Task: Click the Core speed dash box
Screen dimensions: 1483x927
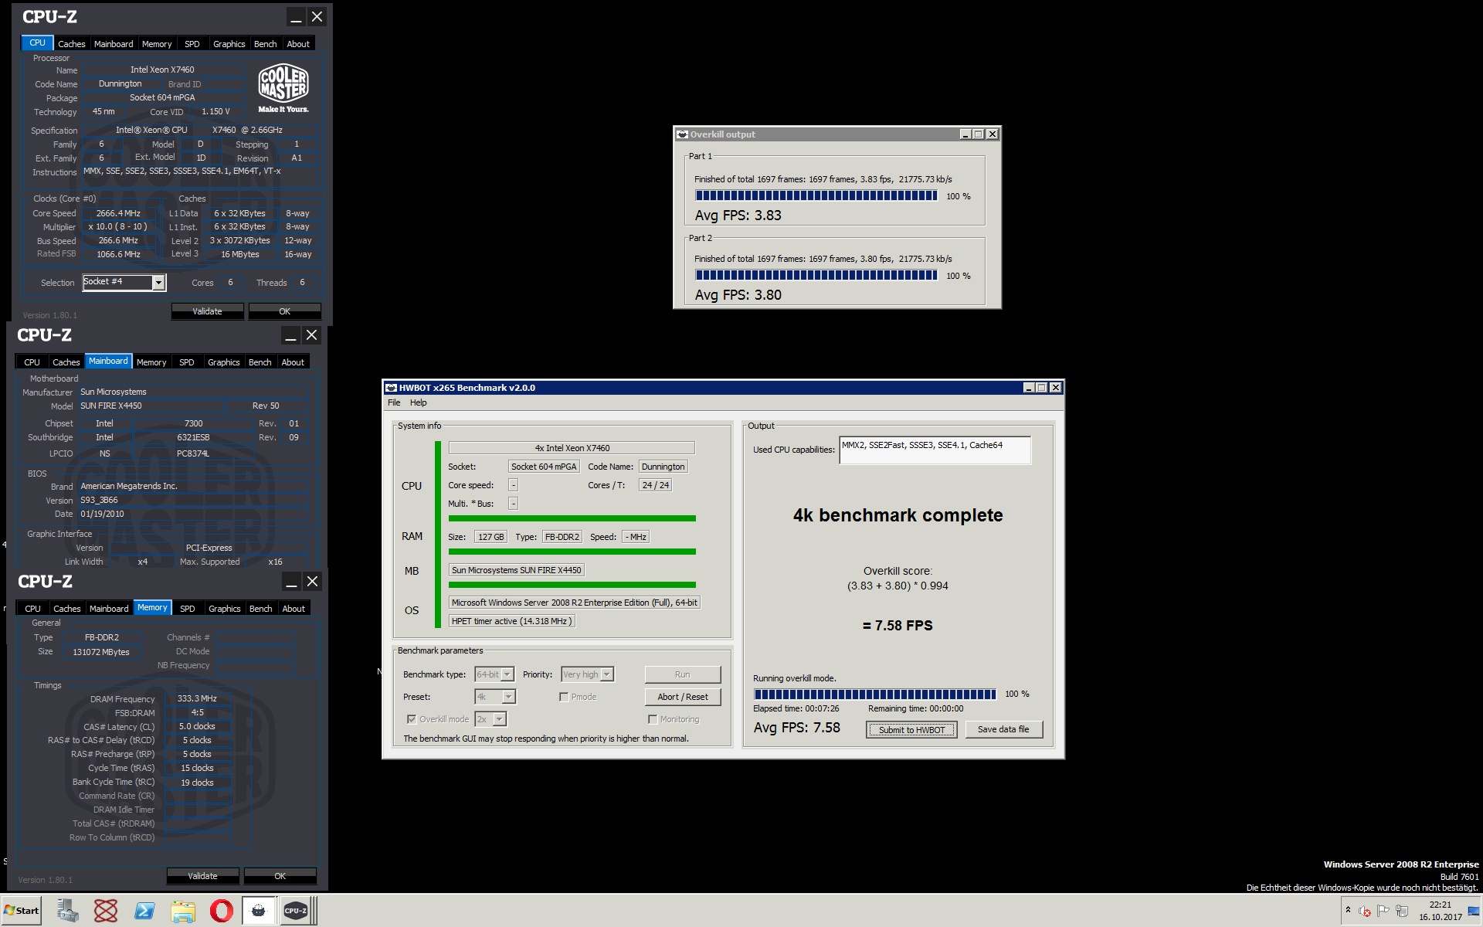Action: [x=513, y=485]
